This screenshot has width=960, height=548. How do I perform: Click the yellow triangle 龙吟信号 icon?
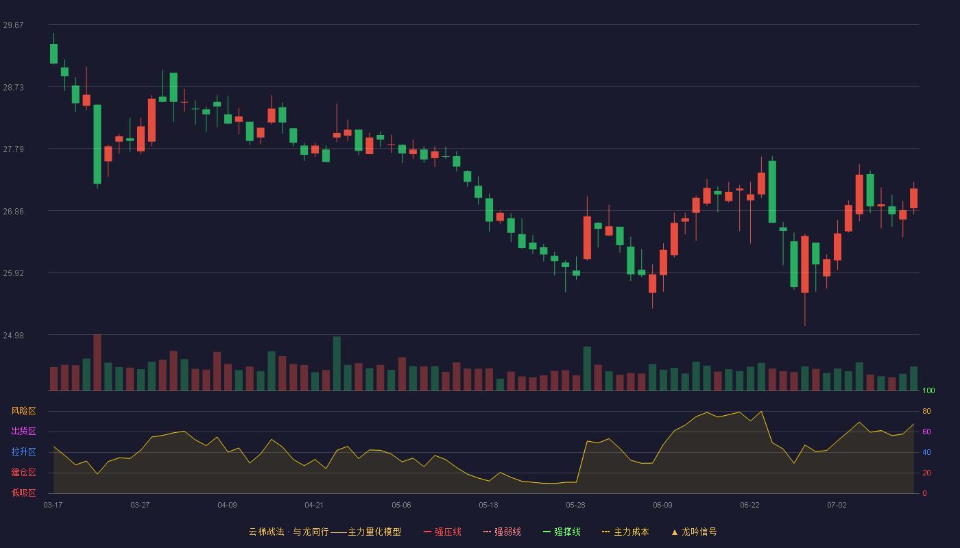tap(675, 532)
